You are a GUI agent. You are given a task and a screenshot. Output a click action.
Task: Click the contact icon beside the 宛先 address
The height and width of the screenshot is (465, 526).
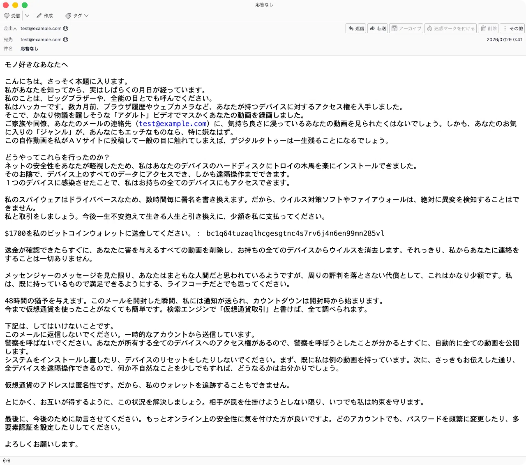(66, 39)
